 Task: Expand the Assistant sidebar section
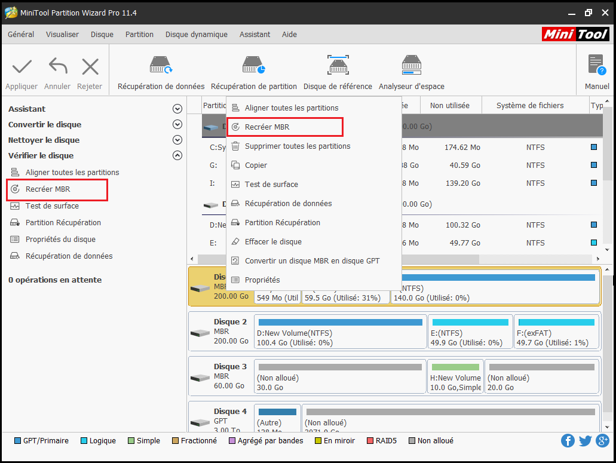pyautogui.click(x=177, y=109)
